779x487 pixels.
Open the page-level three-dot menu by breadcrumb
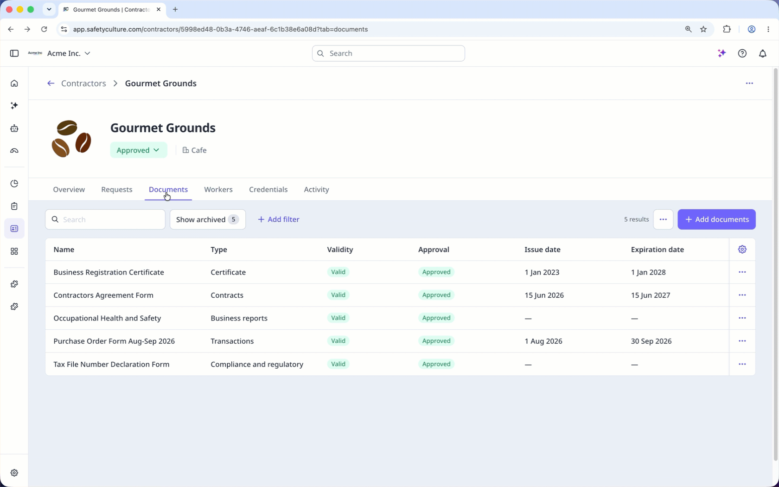(749, 83)
